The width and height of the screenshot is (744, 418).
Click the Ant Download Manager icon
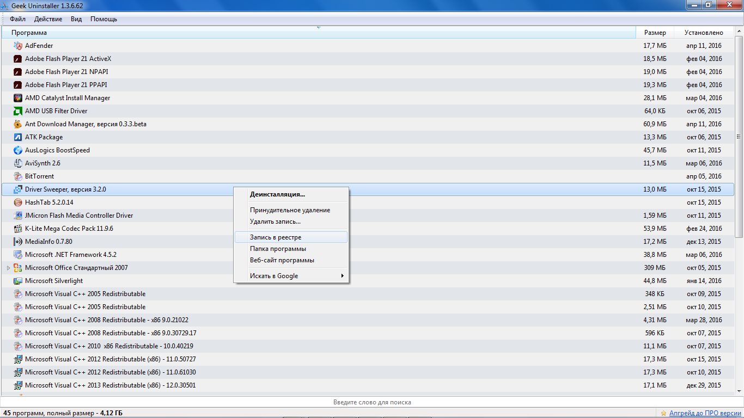[x=17, y=124]
